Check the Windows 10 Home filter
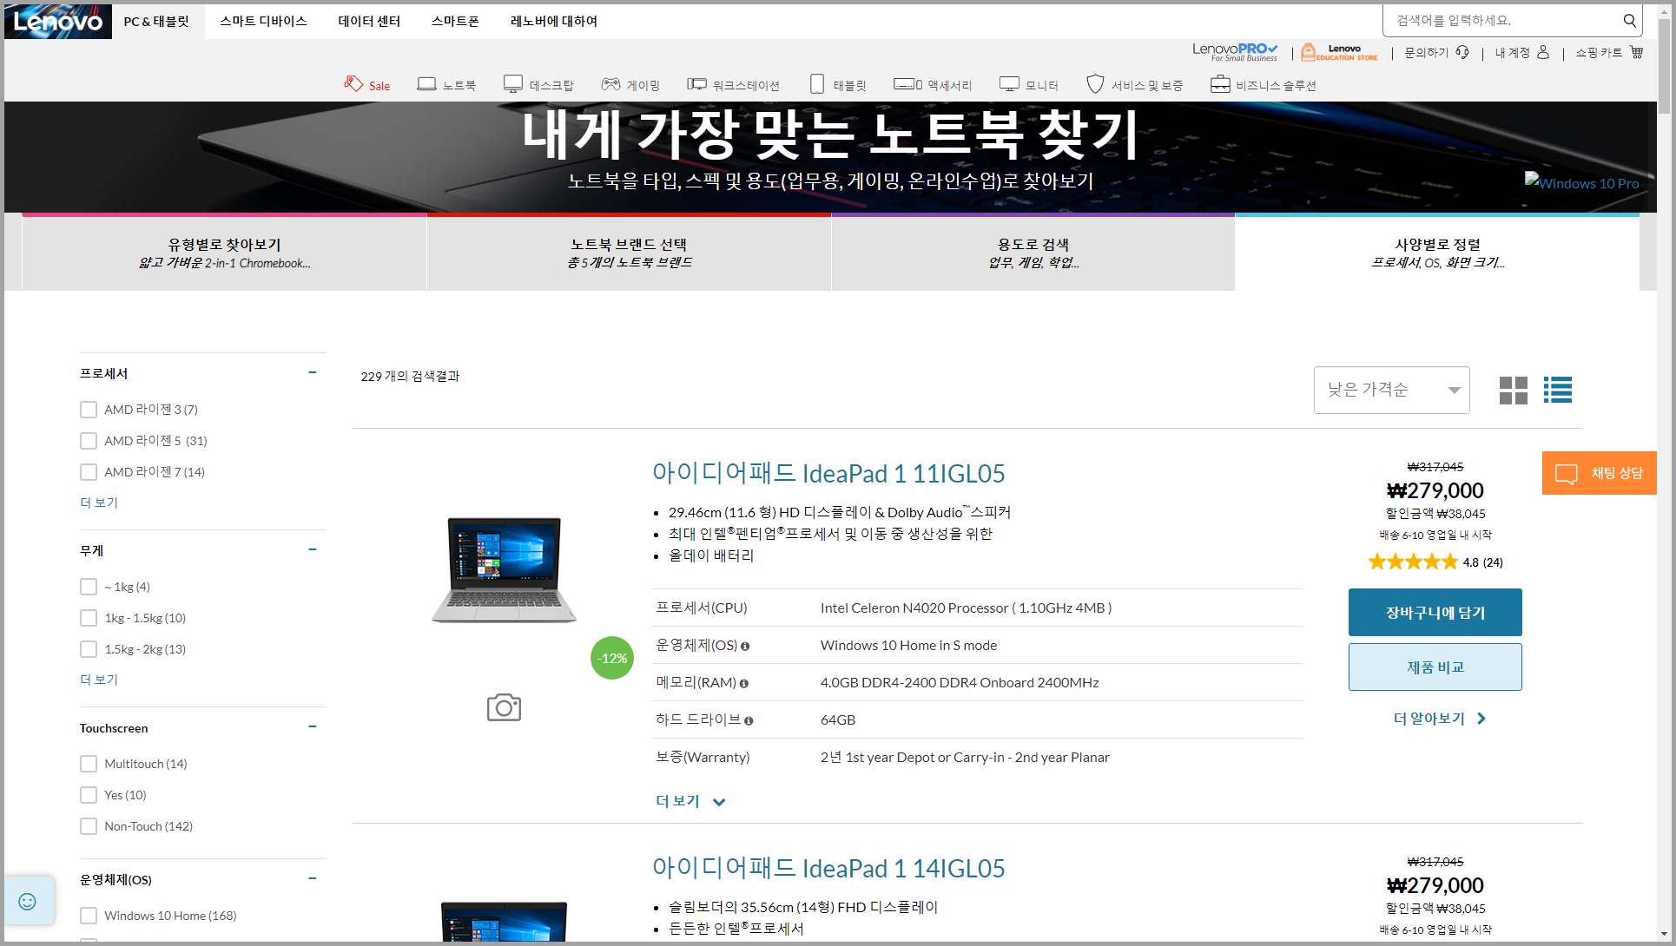Screen dimensions: 1676x946 (x=89, y=916)
